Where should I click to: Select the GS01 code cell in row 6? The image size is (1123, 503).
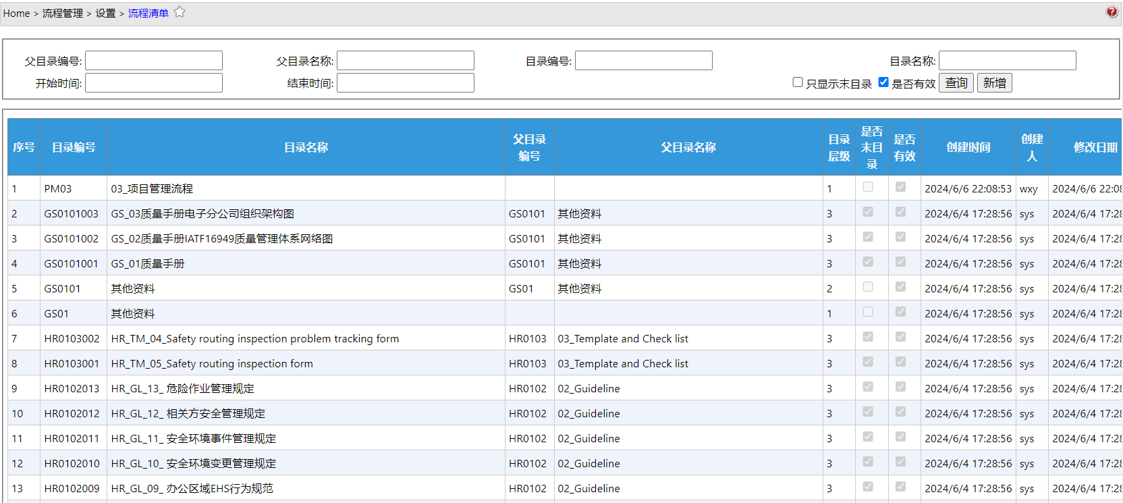pos(74,313)
